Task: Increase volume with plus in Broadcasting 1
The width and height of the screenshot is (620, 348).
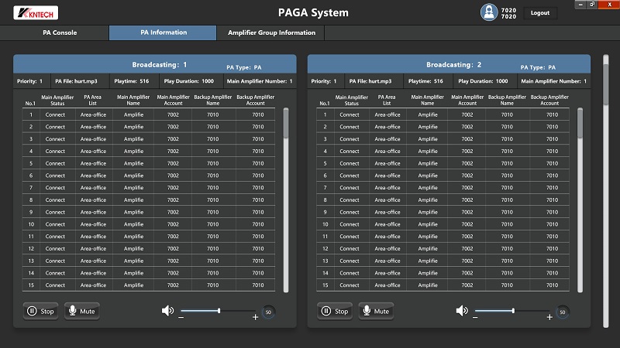Action: click(x=255, y=317)
